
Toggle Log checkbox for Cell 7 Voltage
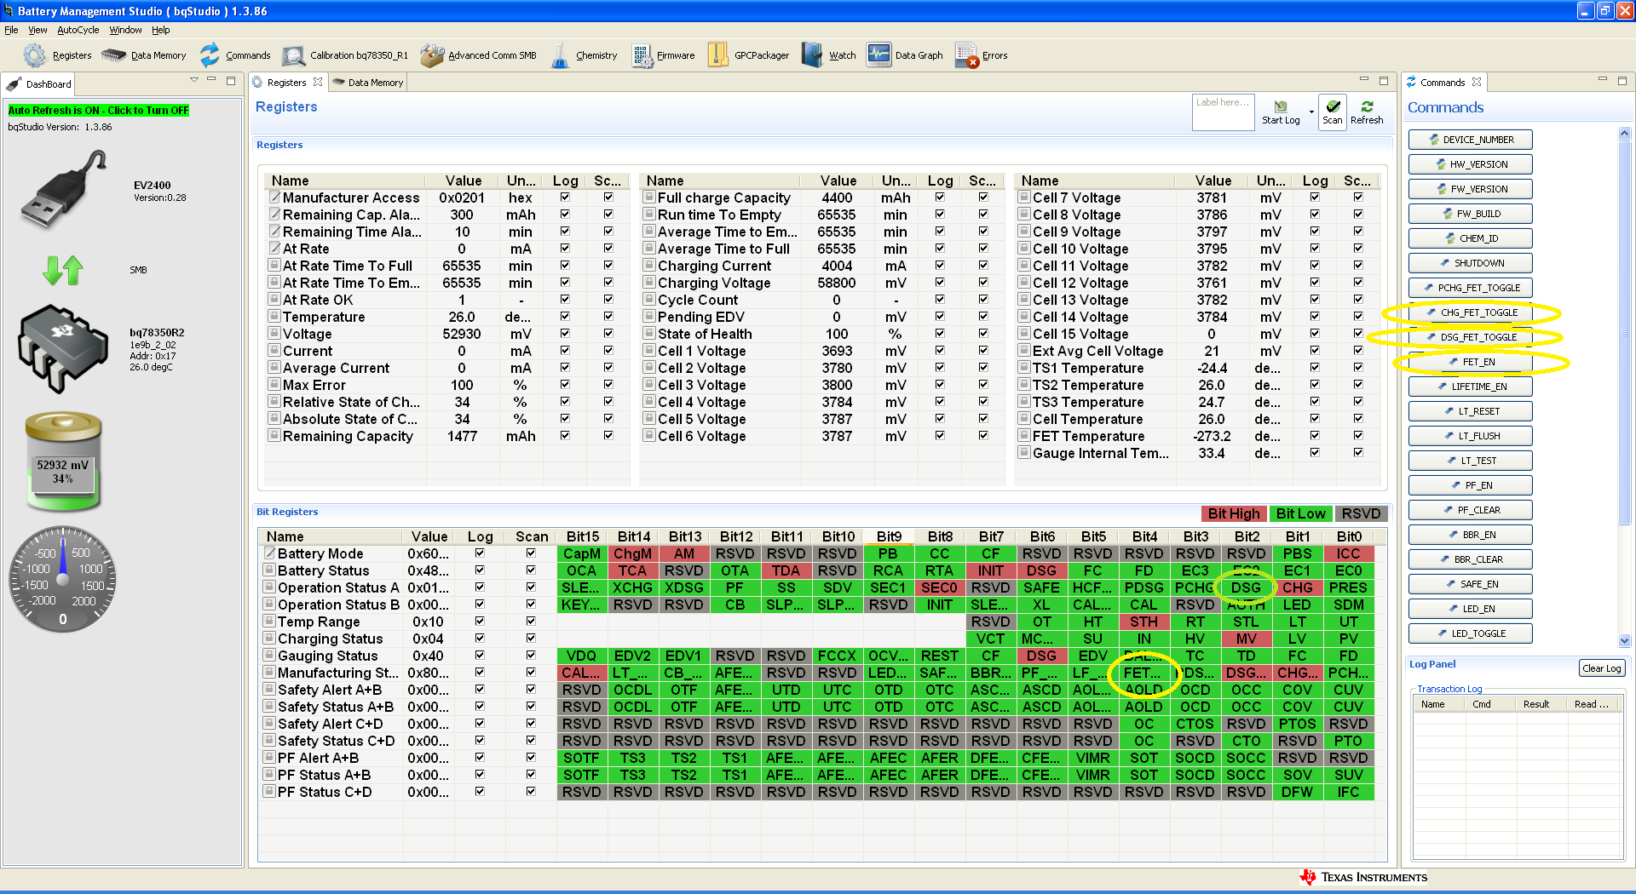point(1315,197)
